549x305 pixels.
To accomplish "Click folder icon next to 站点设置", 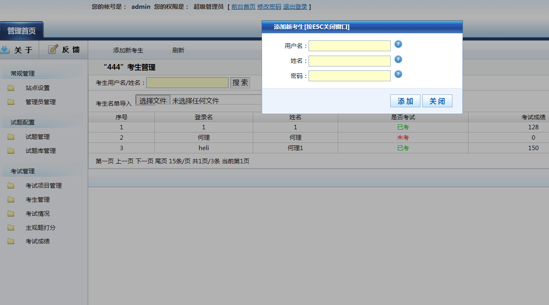I will [11, 88].
